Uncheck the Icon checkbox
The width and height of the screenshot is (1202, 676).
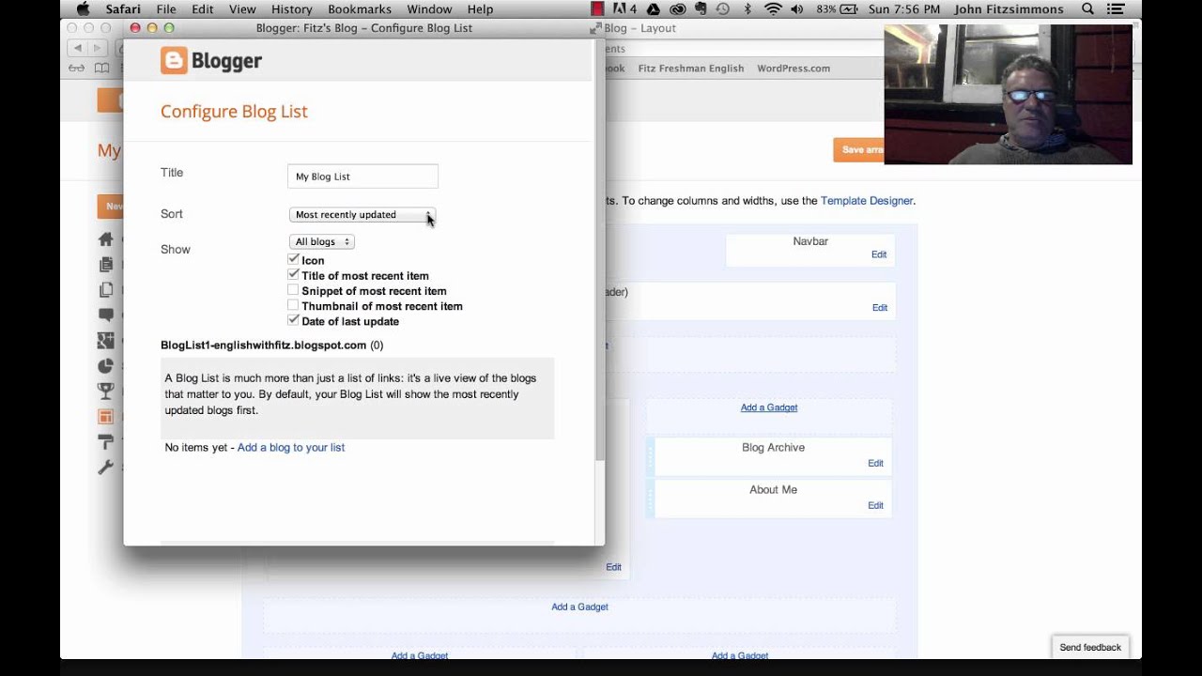point(294,260)
